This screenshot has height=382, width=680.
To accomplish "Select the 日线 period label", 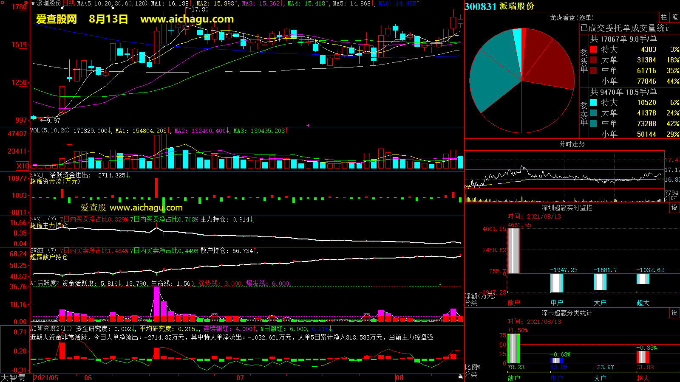I will pyautogui.click(x=68, y=3).
